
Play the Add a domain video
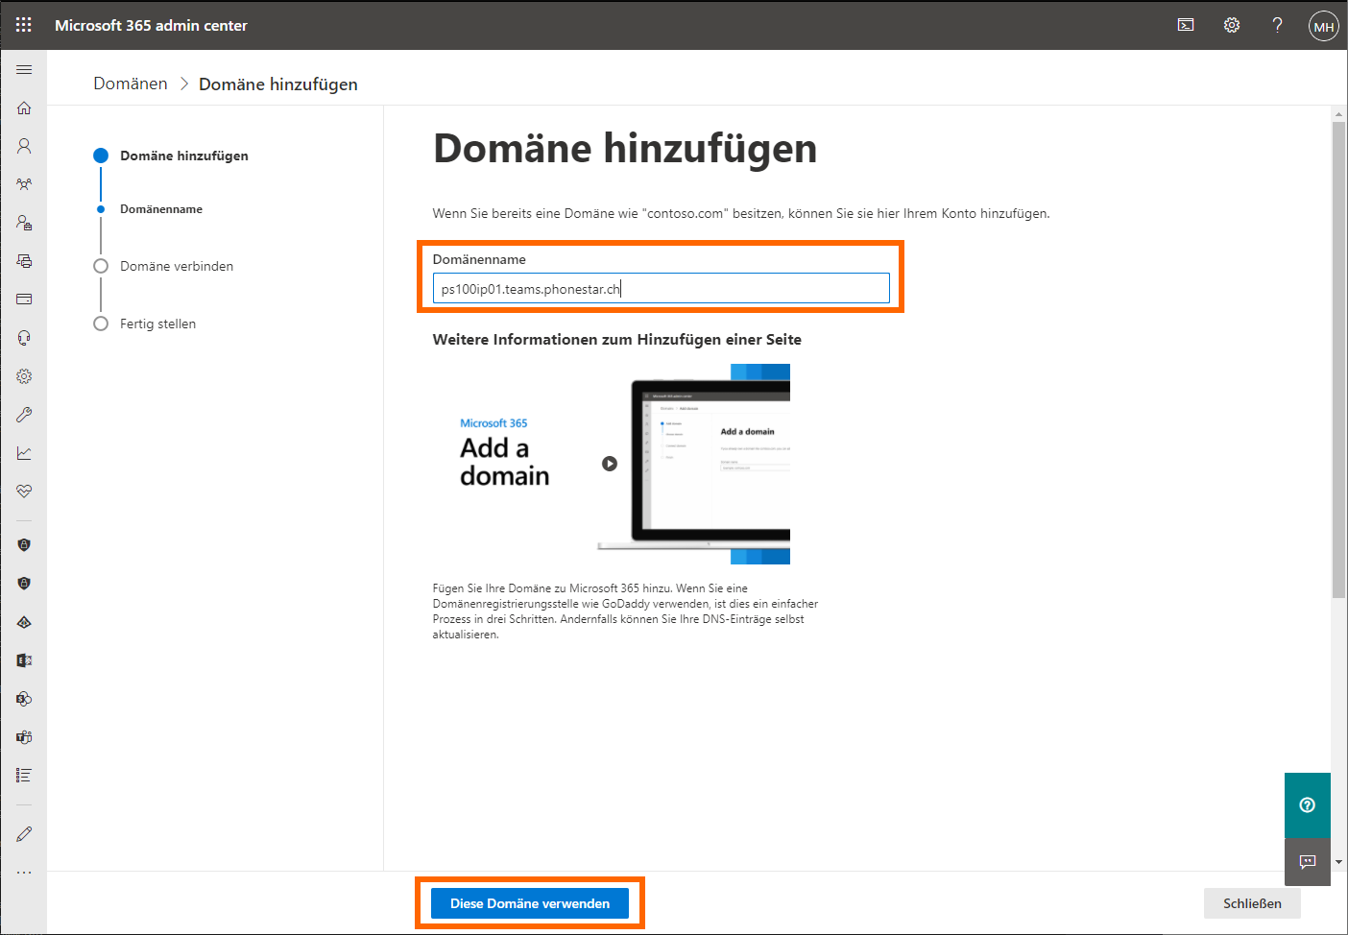(x=610, y=464)
